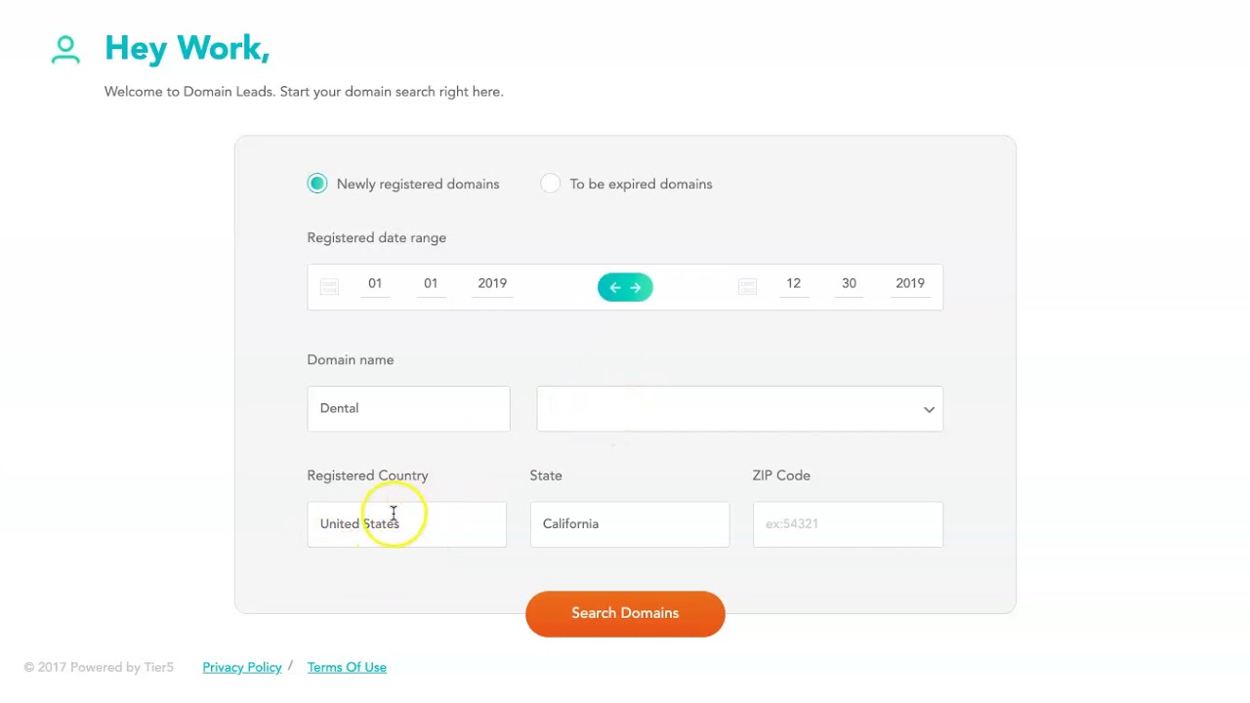Open the Registered Country field
This screenshot has height=703, width=1250.
click(x=406, y=524)
